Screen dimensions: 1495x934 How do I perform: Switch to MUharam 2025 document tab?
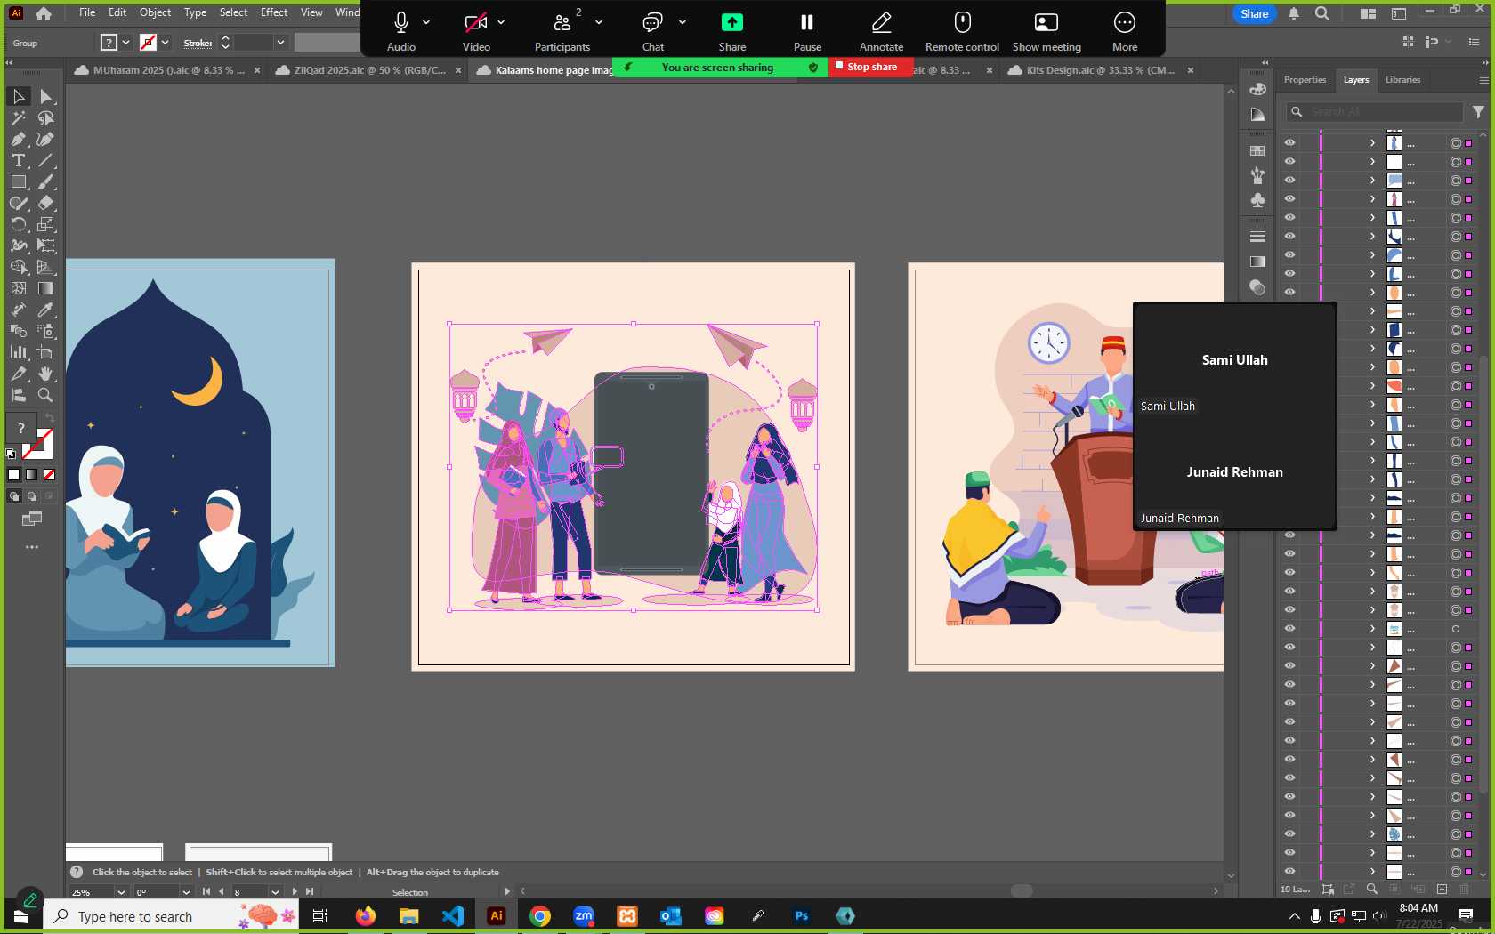(x=167, y=70)
